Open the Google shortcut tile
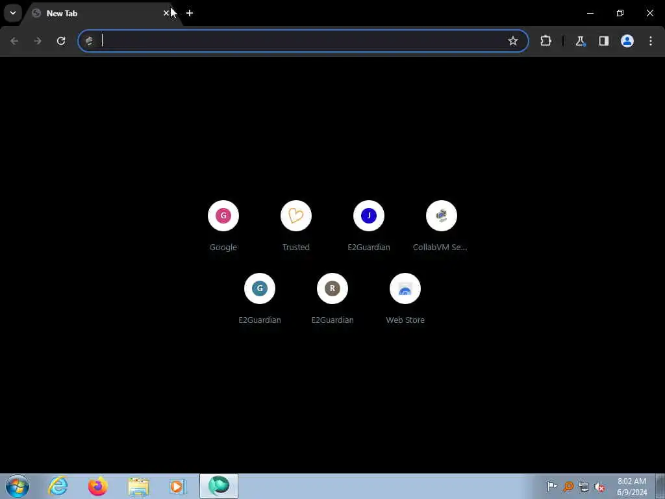This screenshot has width=665, height=499. coord(223,225)
